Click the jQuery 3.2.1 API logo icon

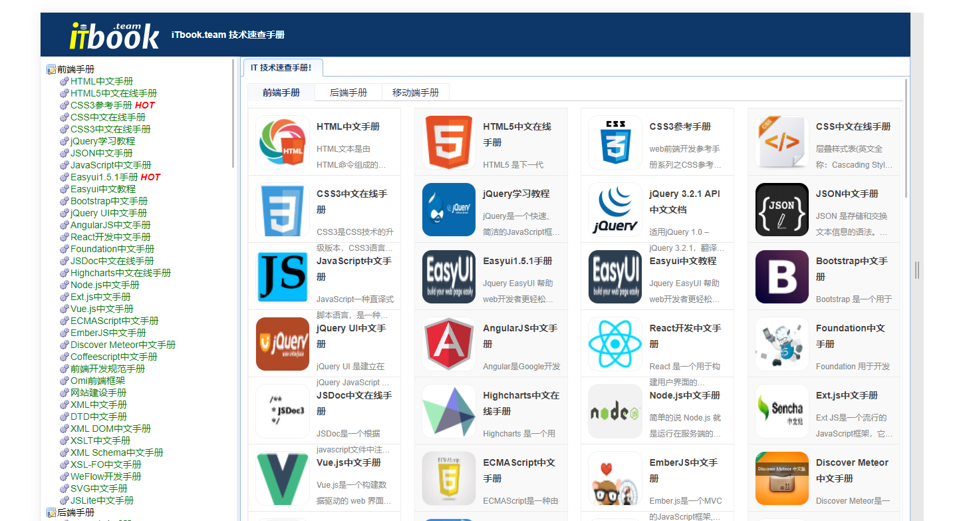615,210
